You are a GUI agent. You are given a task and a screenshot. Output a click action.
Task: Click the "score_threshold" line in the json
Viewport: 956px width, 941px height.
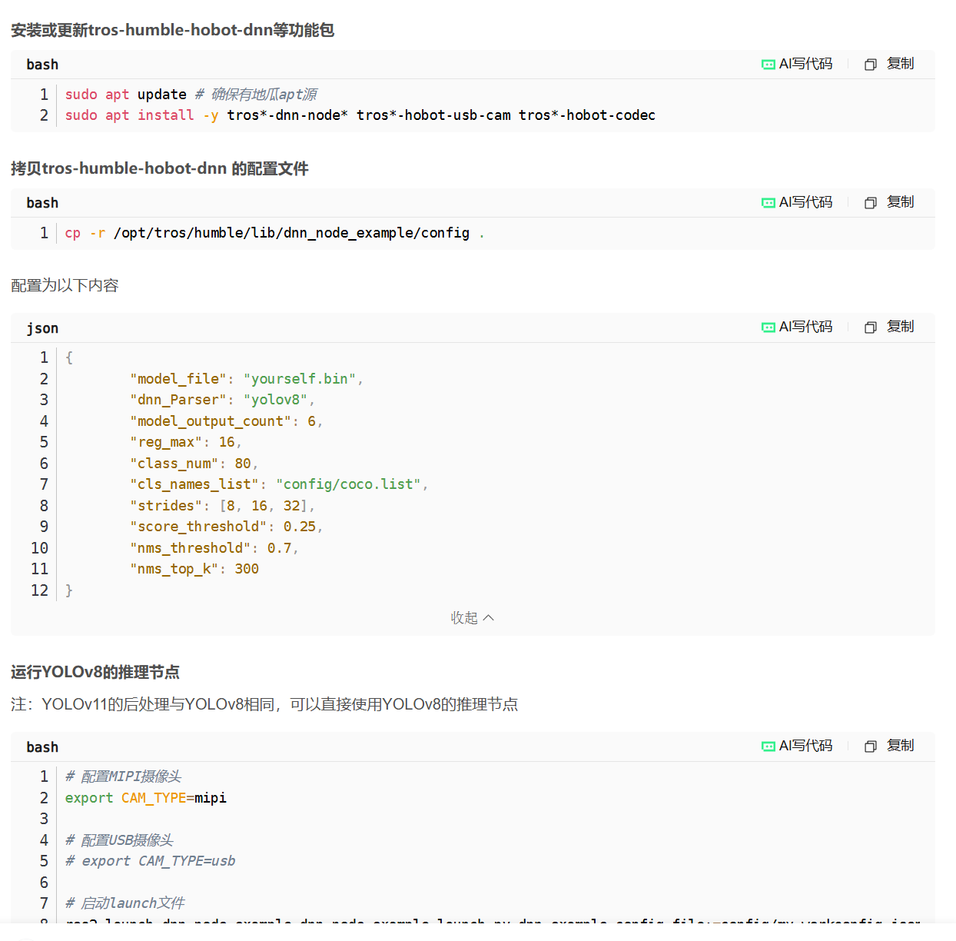(226, 527)
